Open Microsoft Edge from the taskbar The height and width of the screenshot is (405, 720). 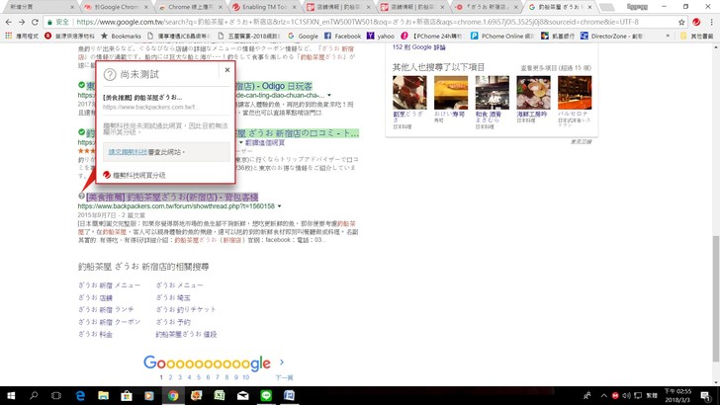[80, 394]
